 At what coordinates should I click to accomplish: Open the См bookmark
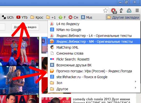pos(73,17)
